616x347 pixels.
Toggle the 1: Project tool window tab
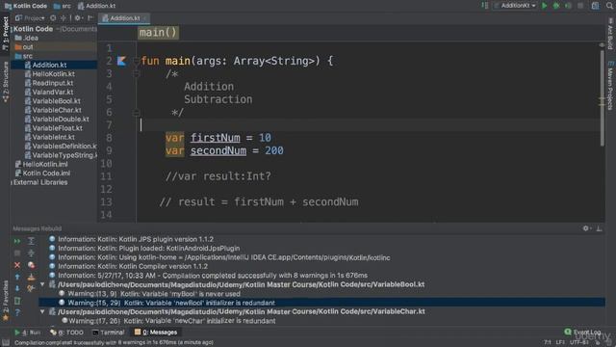(x=5, y=34)
